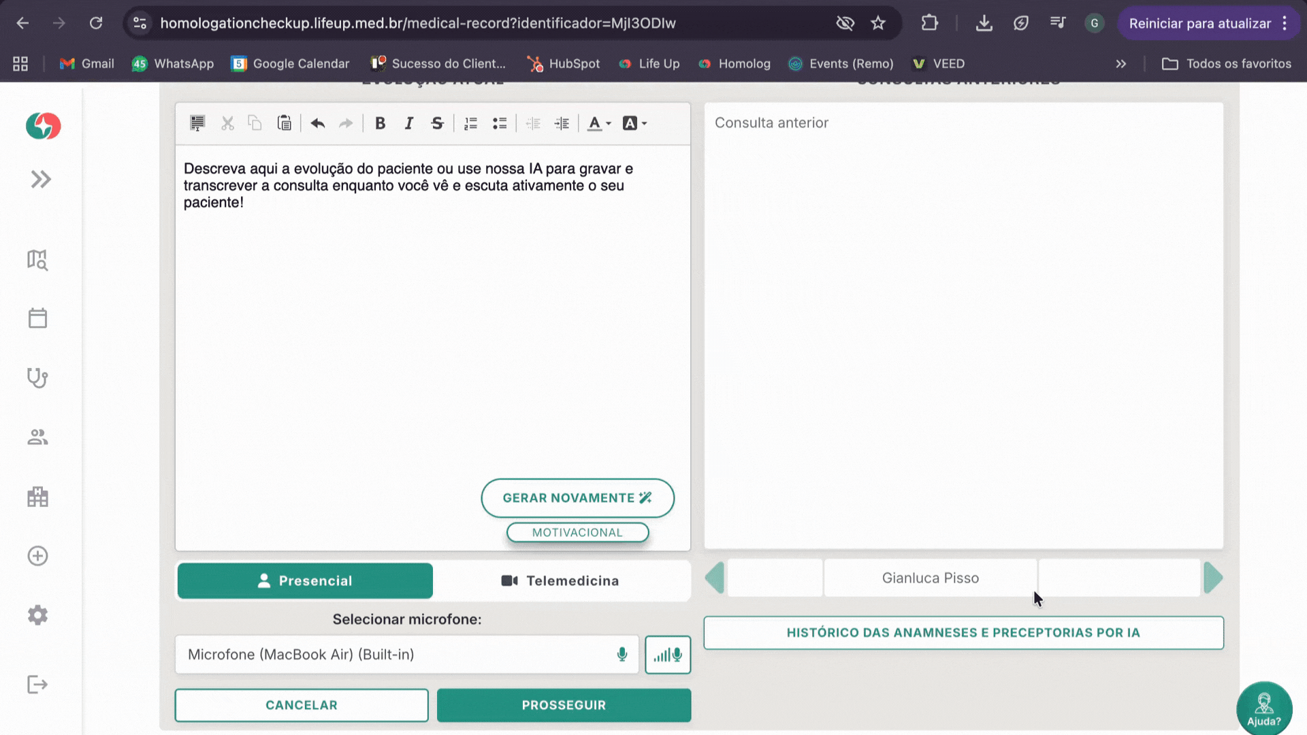Toggle italic formatting in editor toolbar
Screen dimensions: 1307x735
[408, 123]
